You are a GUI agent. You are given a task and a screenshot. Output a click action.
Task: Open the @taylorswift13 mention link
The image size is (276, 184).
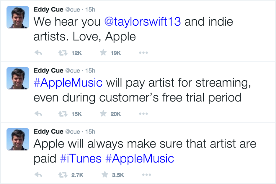[143, 22]
